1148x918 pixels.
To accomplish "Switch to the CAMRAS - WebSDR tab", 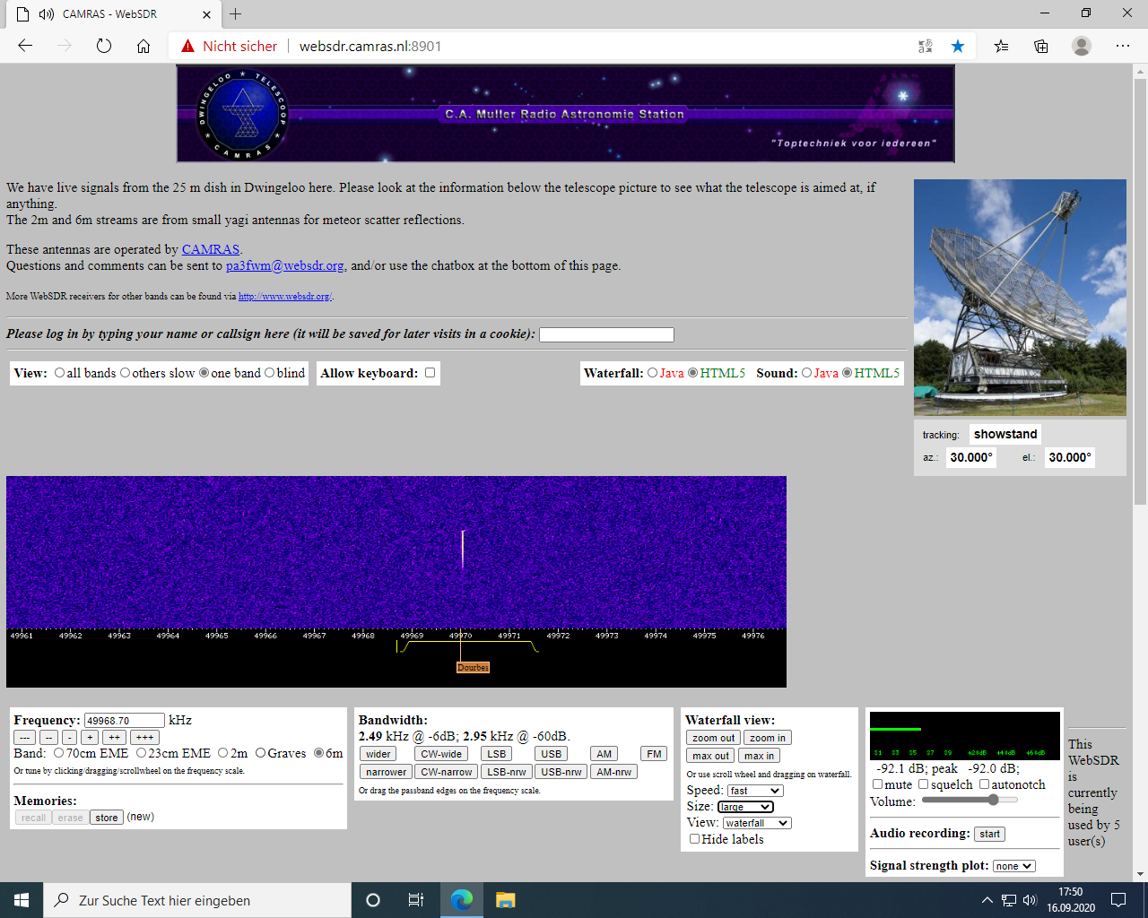I will click(x=109, y=13).
